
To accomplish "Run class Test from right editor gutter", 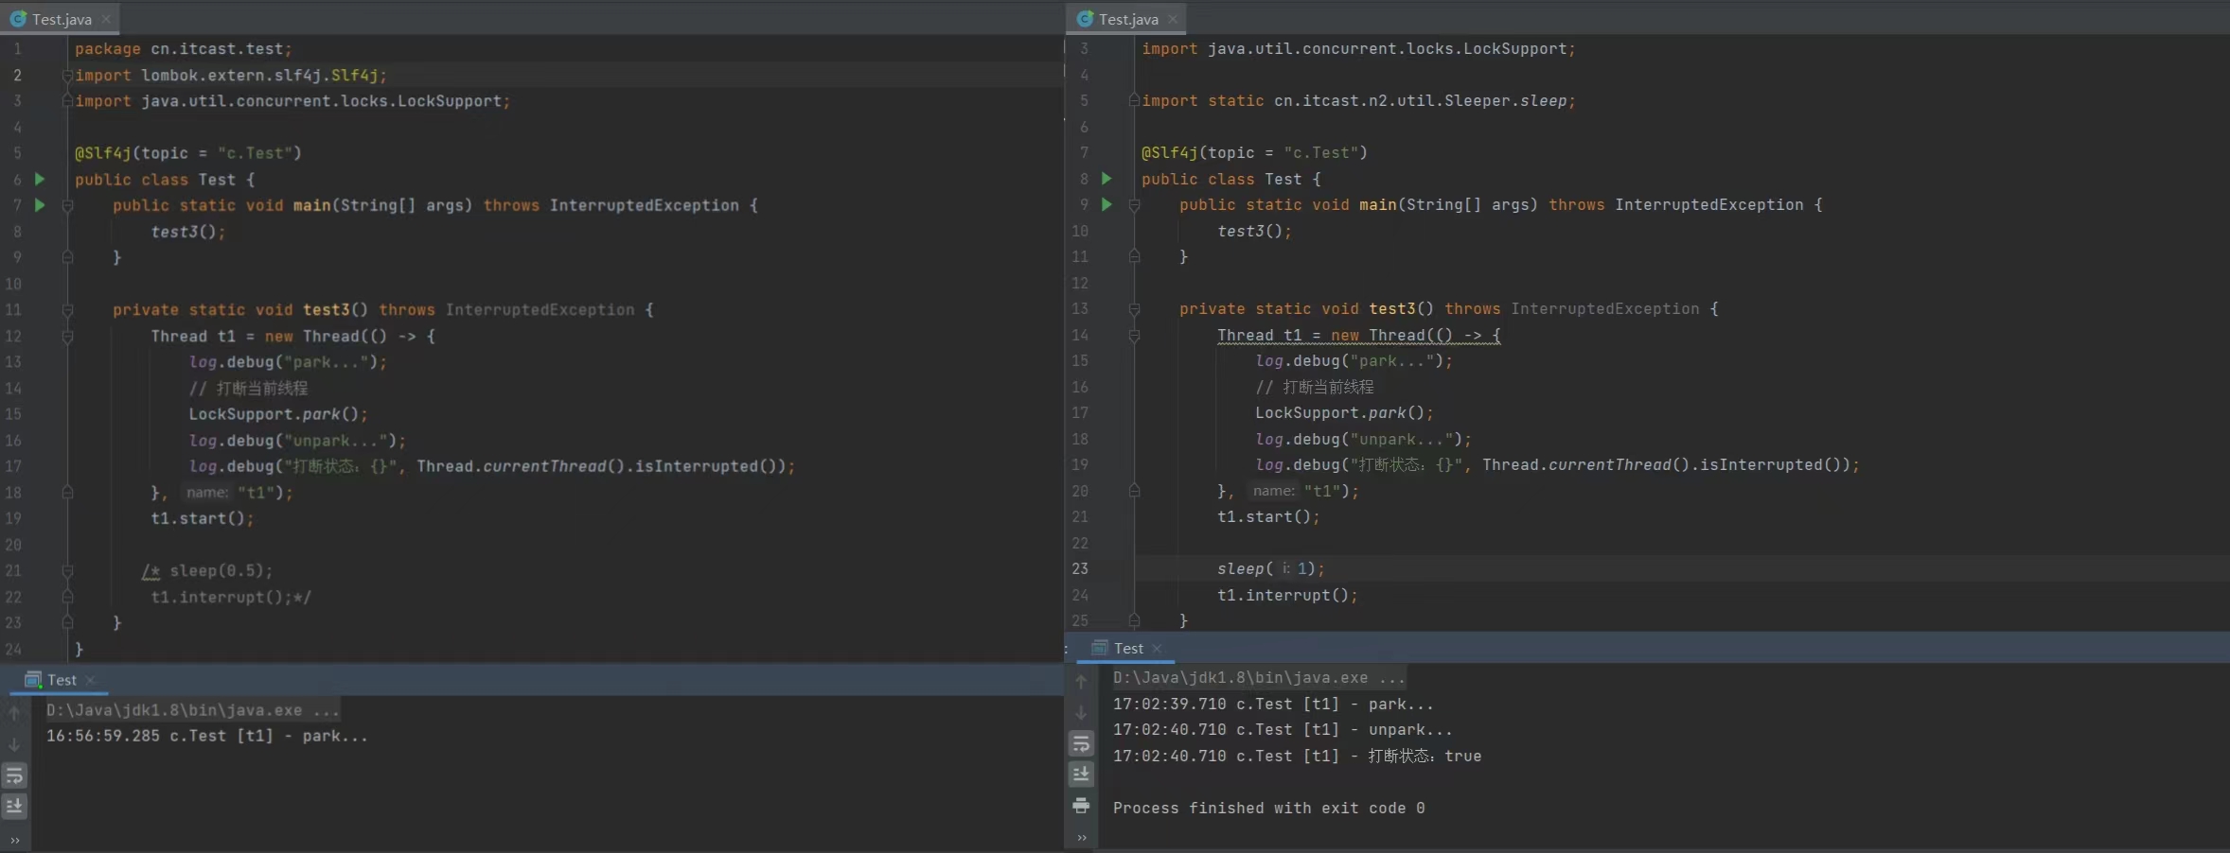I will point(1106,178).
